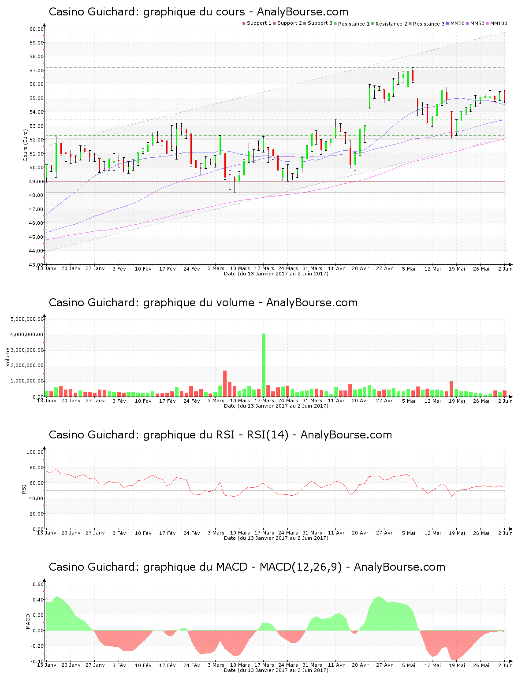Screen dimensions: 529x683
Task: Click the 'RSI' y-axis label
Action: pyautogui.click(x=24, y=488)
